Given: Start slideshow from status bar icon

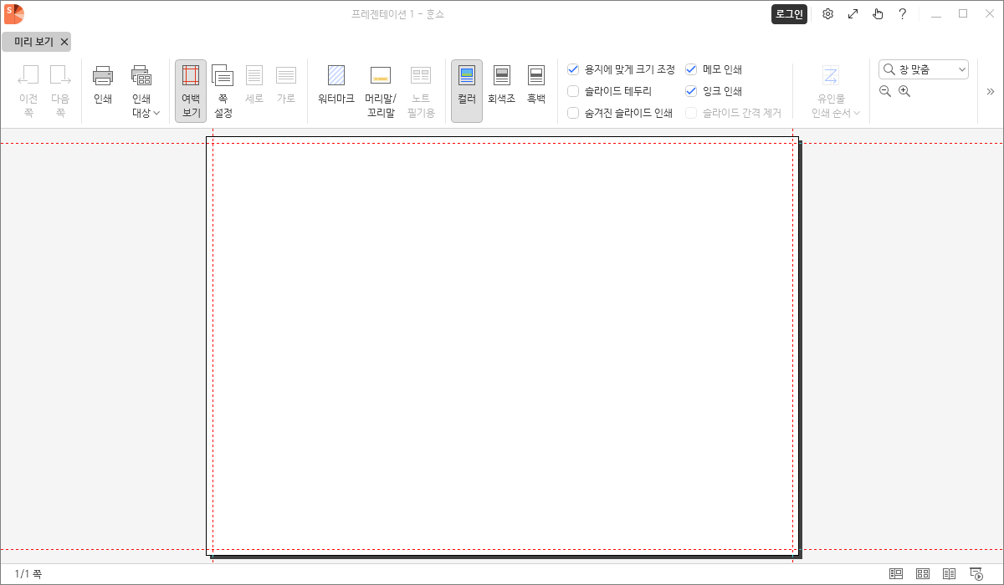Looking at the screenshot, I should [976, 574].
